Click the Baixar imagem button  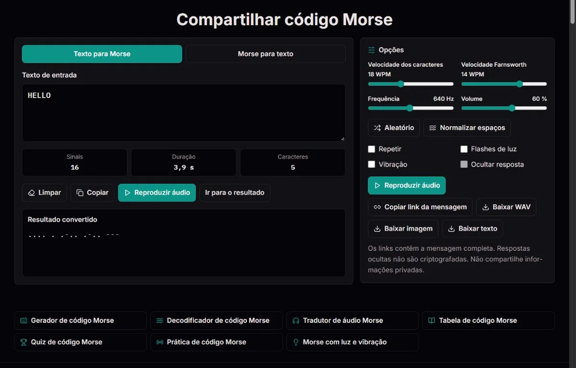[403, 229]
